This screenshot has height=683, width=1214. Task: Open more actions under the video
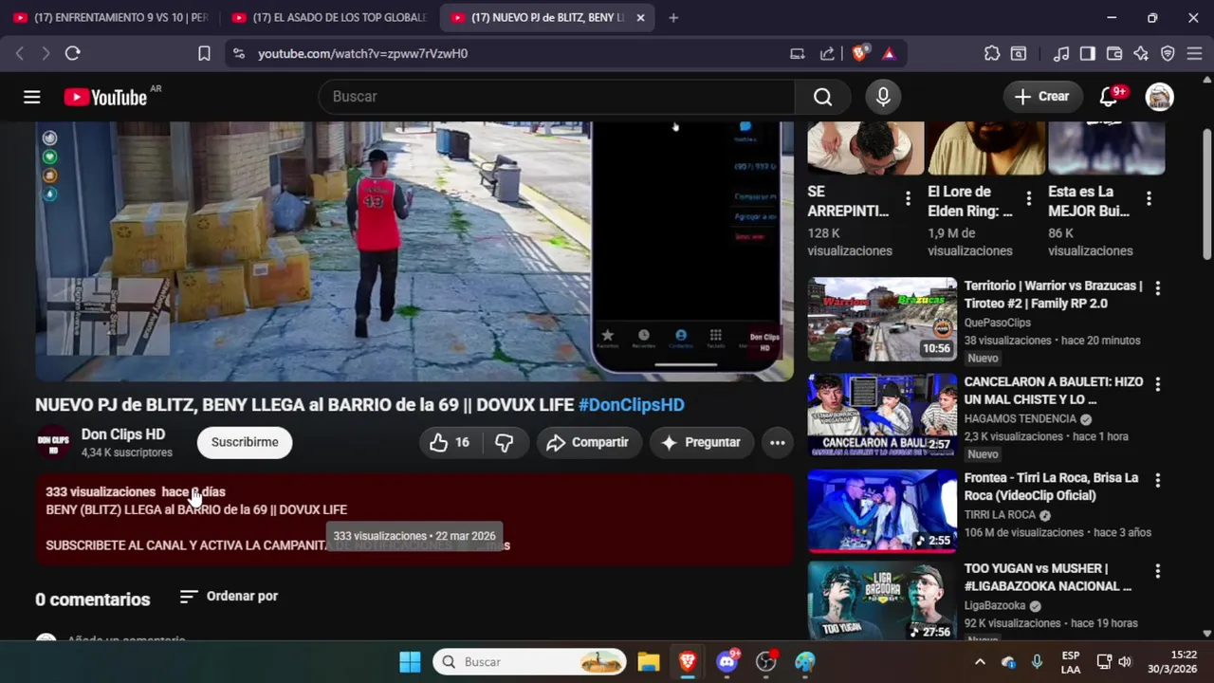[777, 442]
